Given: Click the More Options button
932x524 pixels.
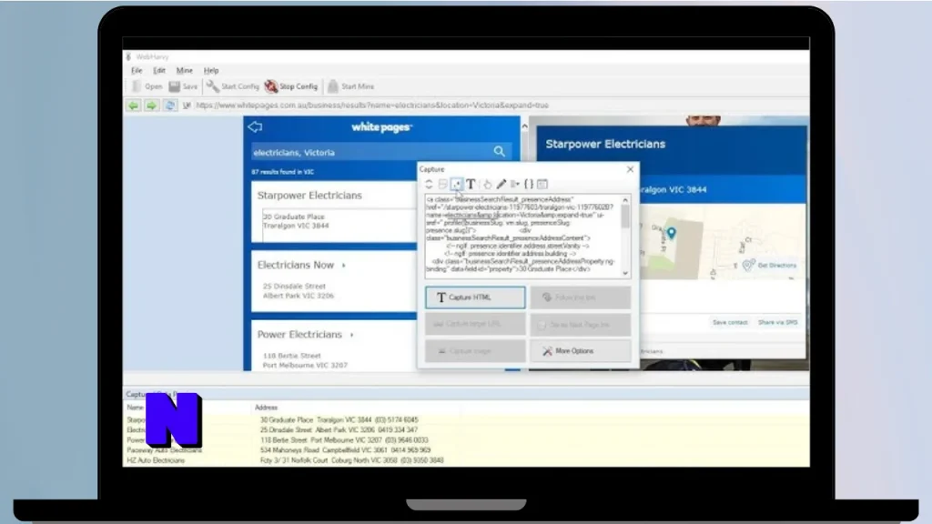Looking at the screenshot, I should pos(581,351).
